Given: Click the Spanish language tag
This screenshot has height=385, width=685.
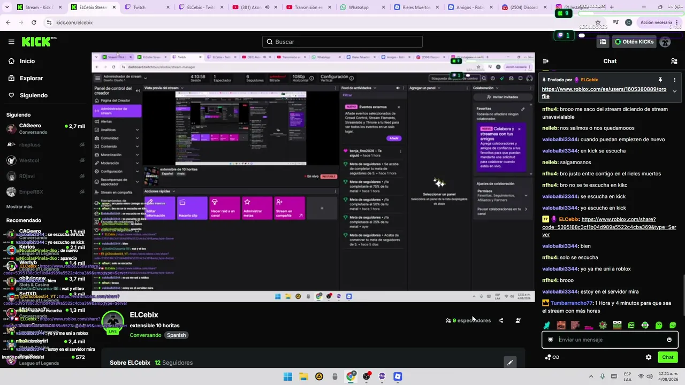Looking at the screenshot, I should click(x=176, y=335).
